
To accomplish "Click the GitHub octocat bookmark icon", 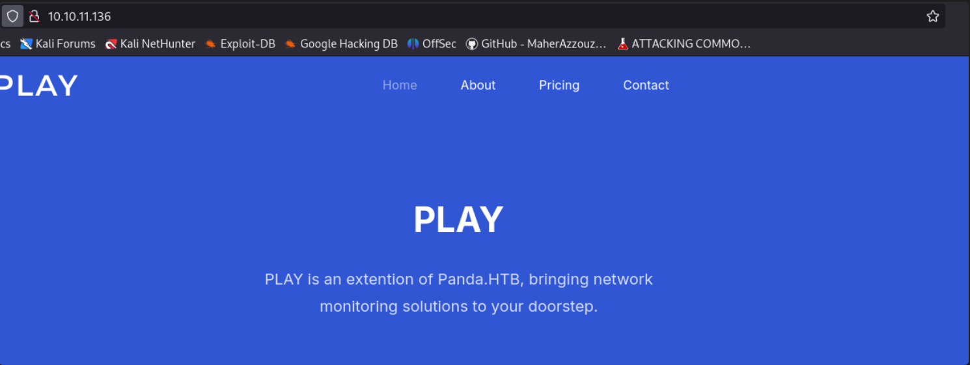I will (471, 44).
